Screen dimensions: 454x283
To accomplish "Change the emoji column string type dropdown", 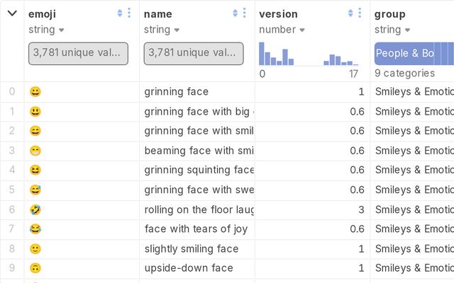I will (46, 30).
